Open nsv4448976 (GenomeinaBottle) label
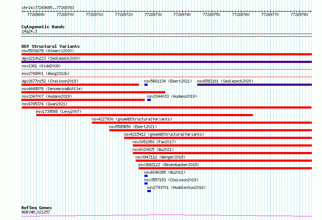The height and width of the screenshot is (220, 322). (x=52, y=89)
